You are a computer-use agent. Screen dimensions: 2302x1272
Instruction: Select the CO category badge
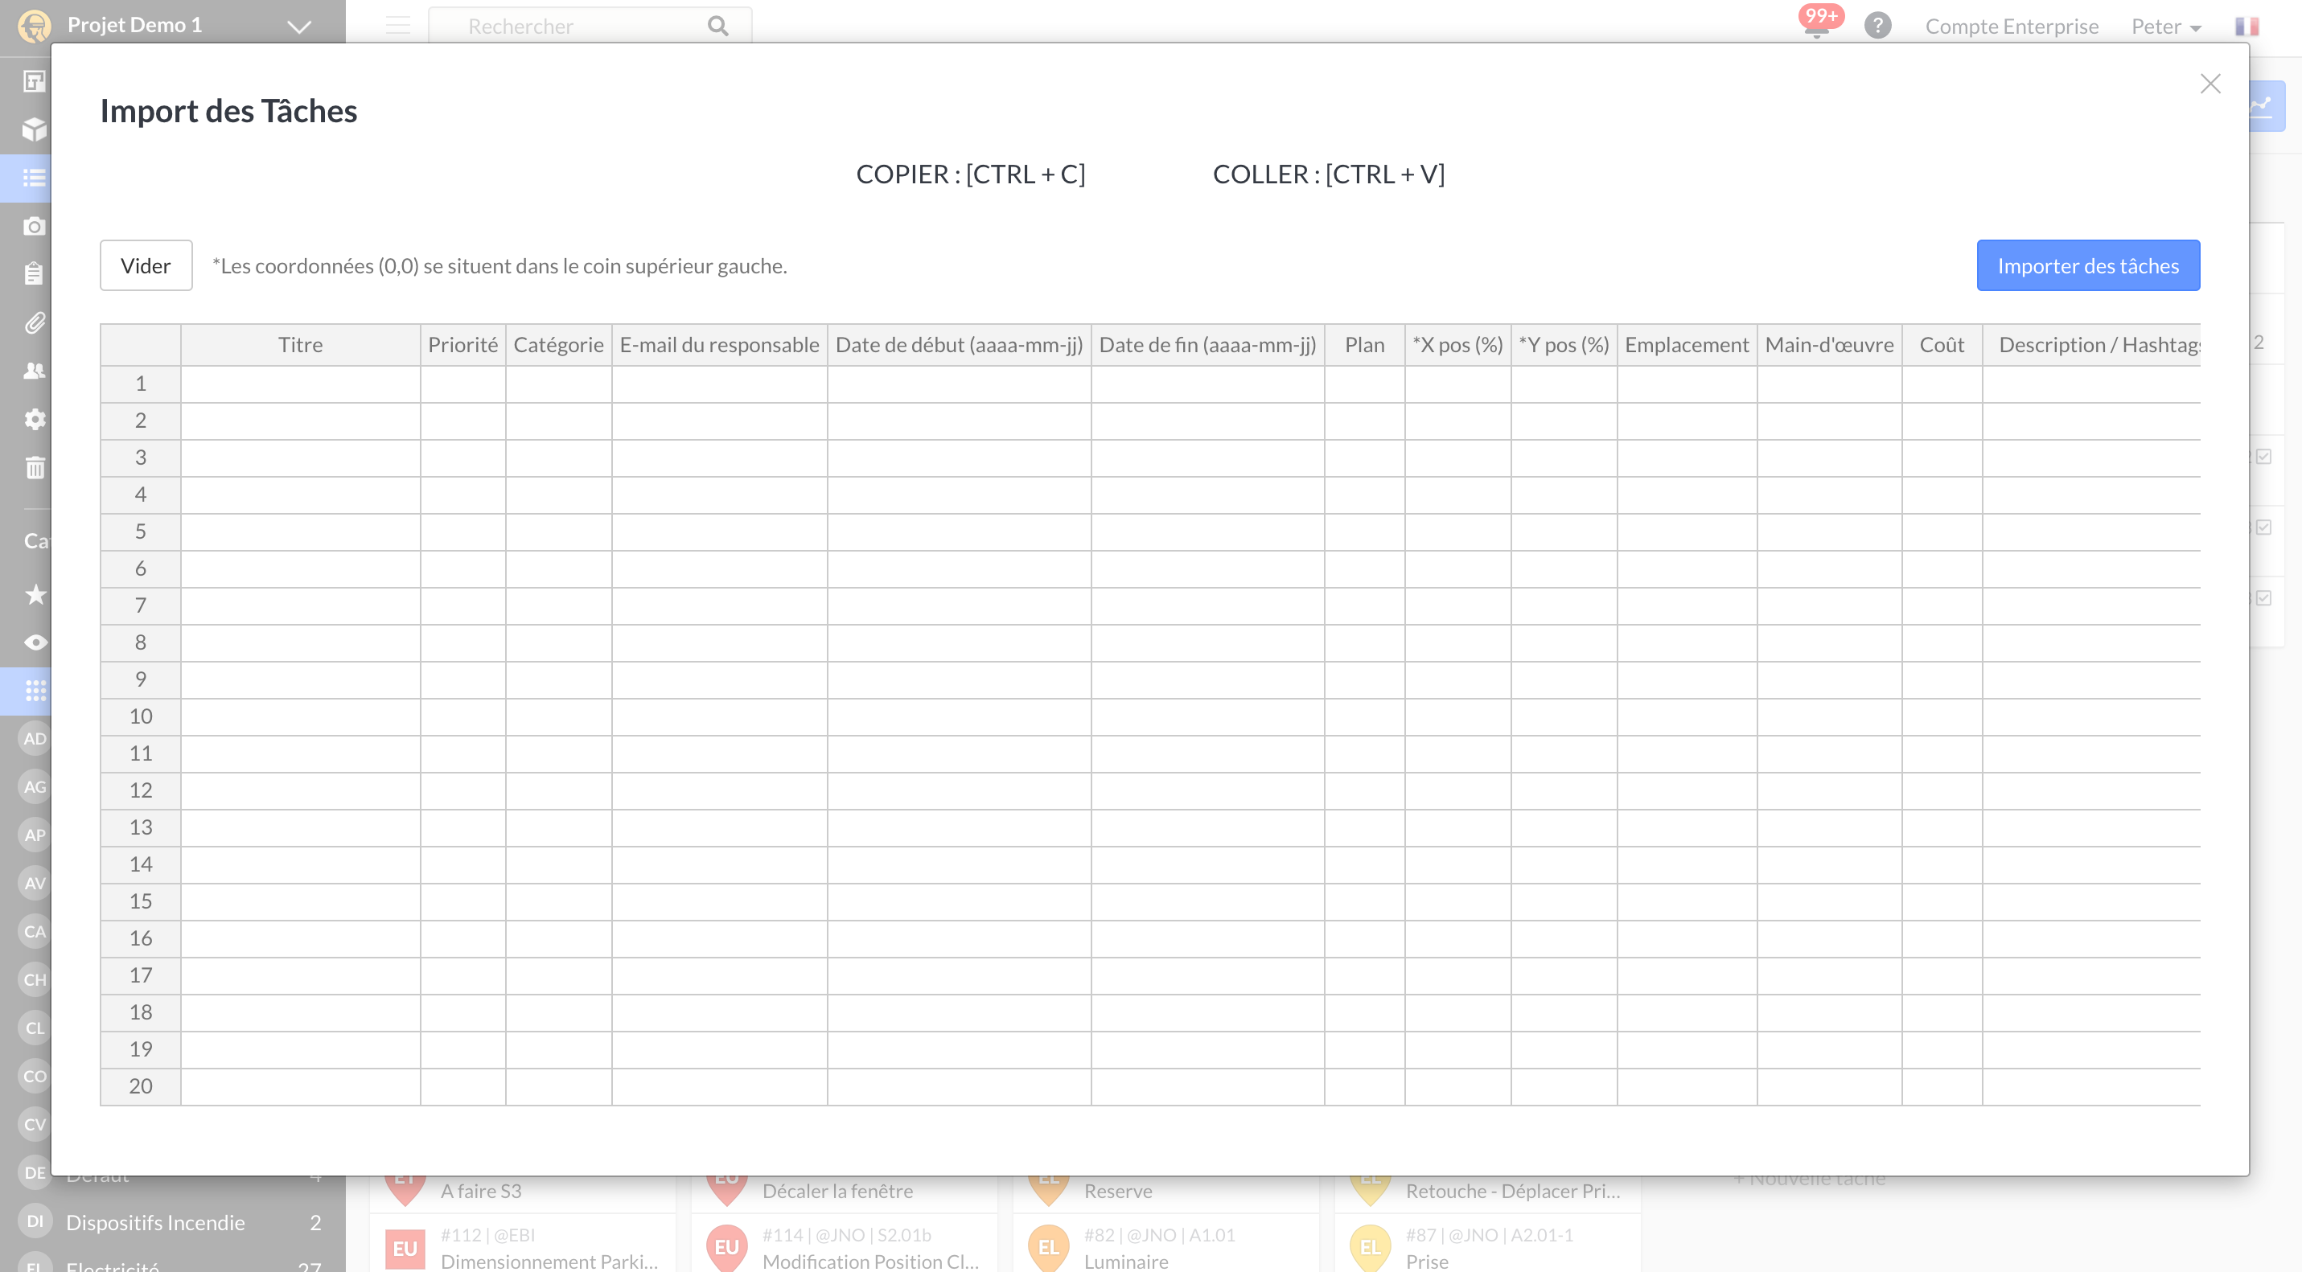tap(35, 1077)
